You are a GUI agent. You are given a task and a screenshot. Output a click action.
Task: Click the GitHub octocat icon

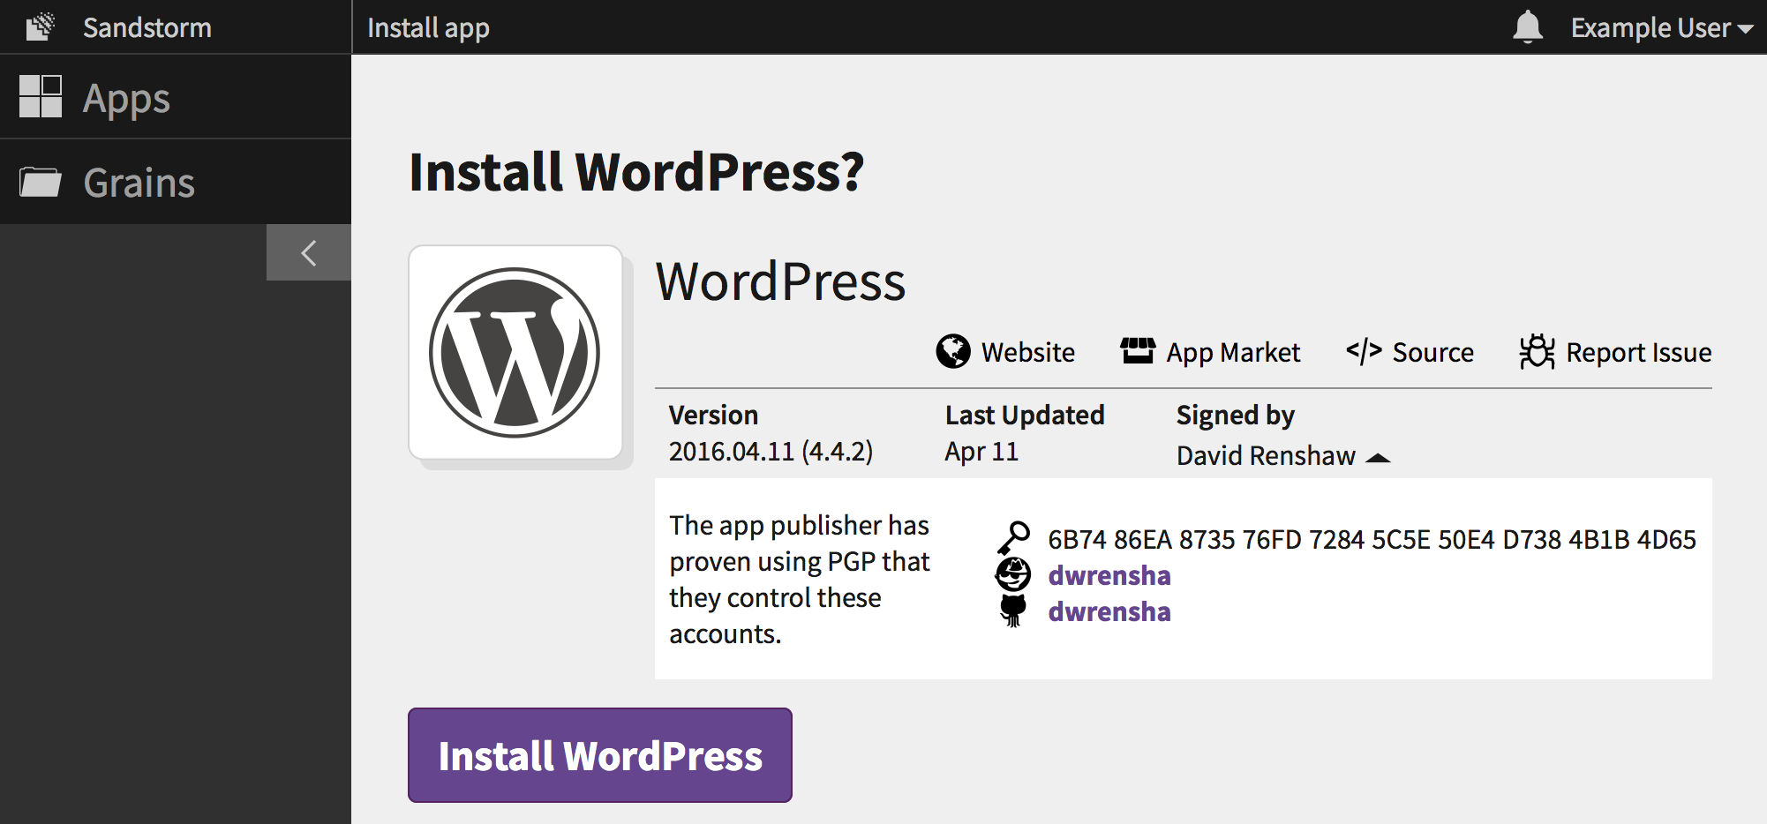click(x=1013, y=611)
